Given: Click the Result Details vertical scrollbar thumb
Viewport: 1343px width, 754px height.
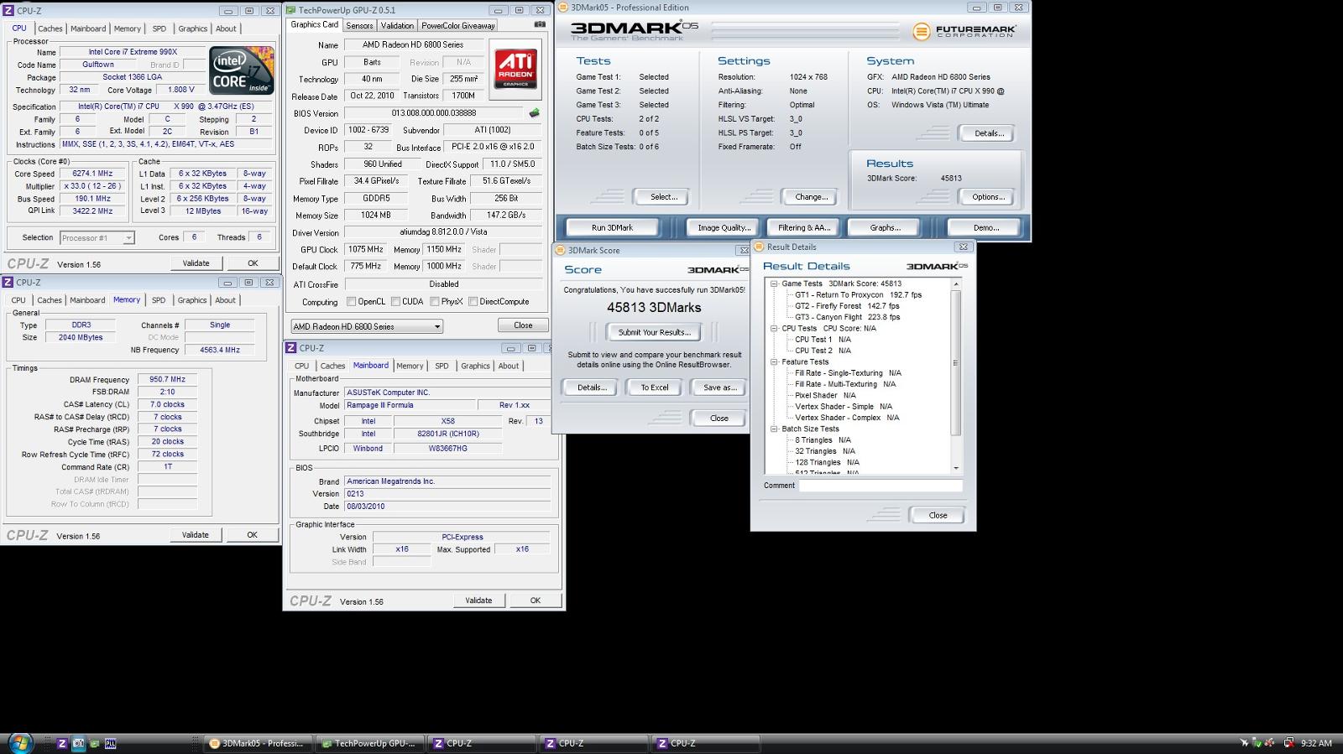Looking at the screenshot, I should point(955,363).
